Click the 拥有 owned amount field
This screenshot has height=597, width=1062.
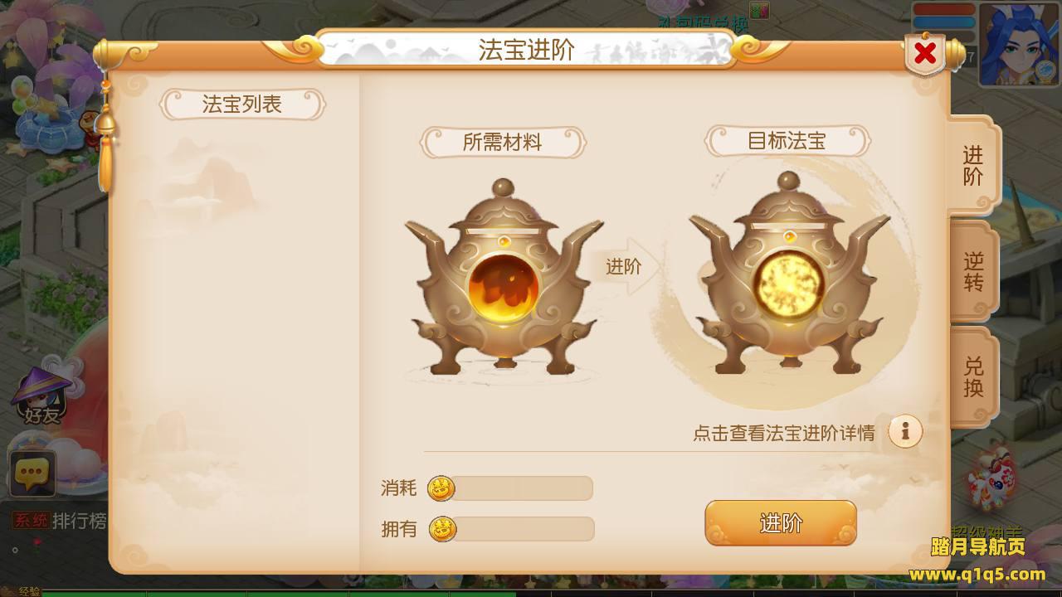523,529
